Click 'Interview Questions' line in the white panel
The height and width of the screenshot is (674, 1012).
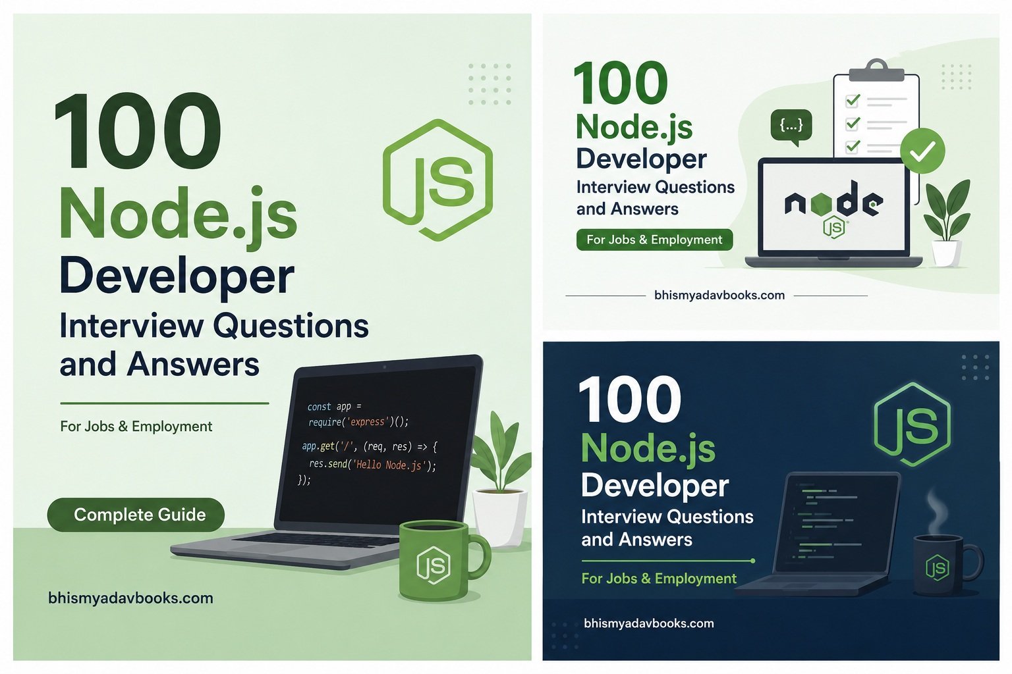click(655, 187)
